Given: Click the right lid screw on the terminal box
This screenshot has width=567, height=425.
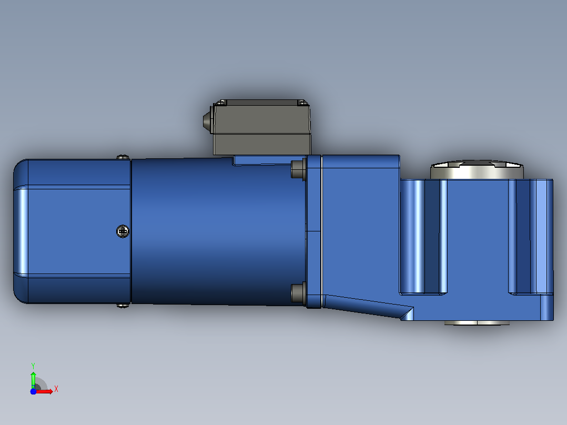Looking at the screenshot, I should tap(302, 103).
